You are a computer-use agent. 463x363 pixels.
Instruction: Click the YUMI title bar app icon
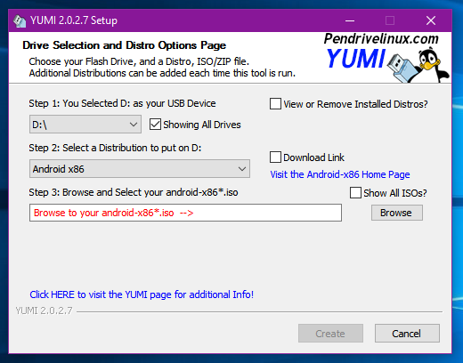[20, 21]
